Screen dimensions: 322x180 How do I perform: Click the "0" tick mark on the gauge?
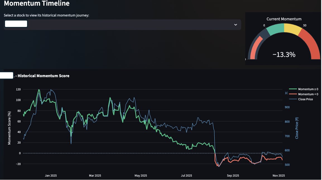click(x=264, y=25)
